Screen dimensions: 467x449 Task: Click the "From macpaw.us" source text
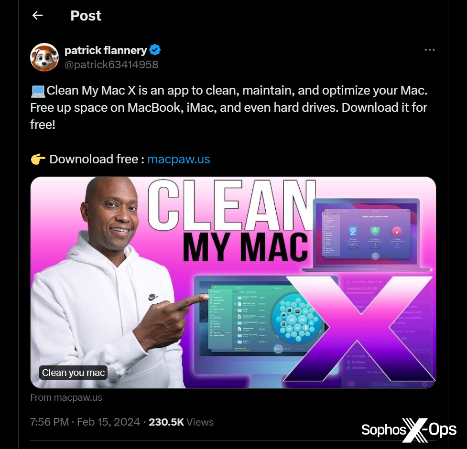[66, 397]
